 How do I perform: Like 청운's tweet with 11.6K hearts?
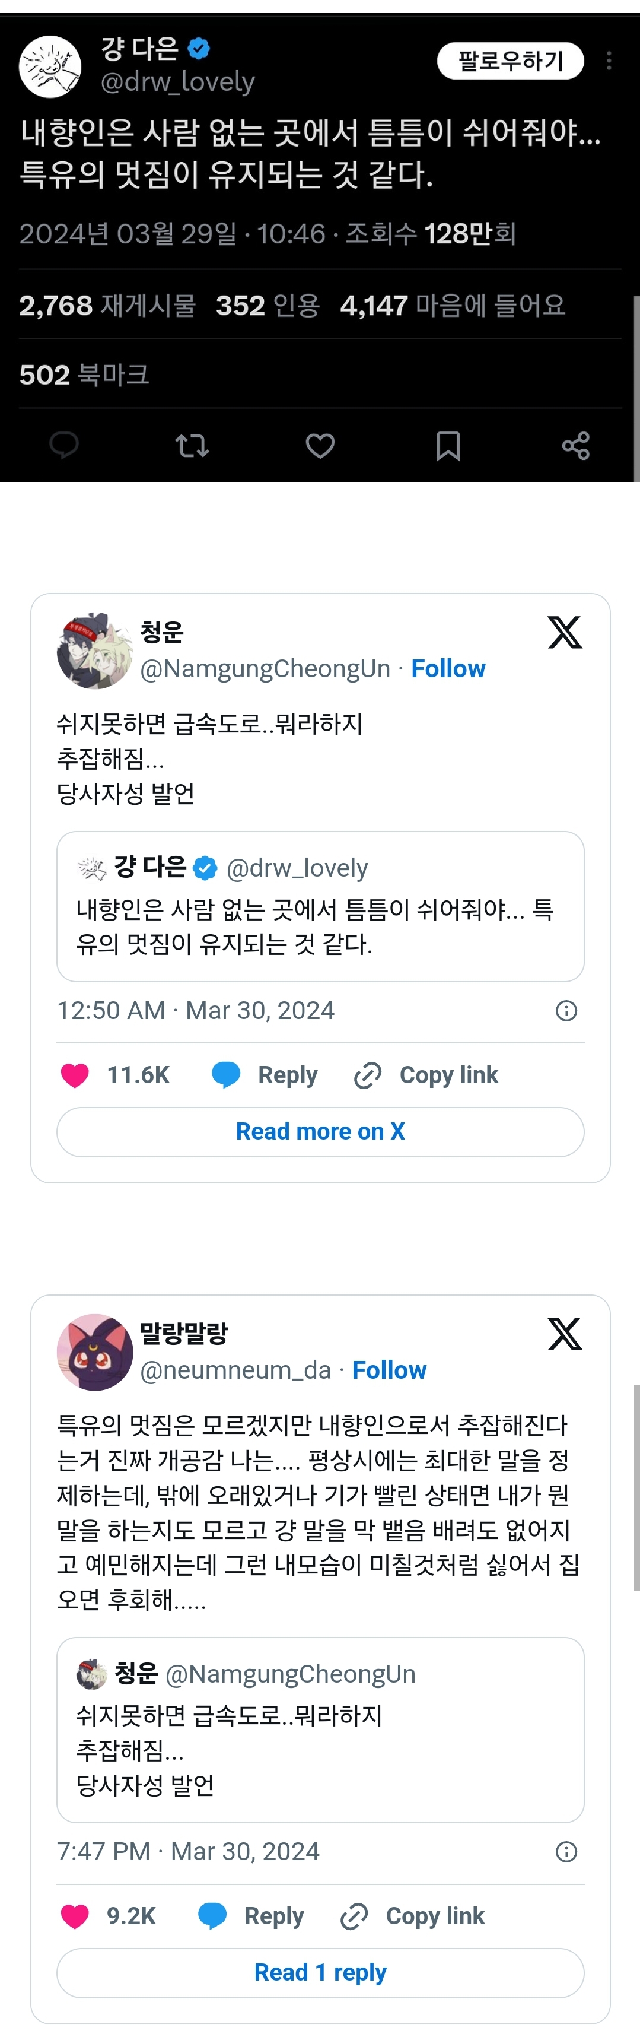(x=76, y=1075)
